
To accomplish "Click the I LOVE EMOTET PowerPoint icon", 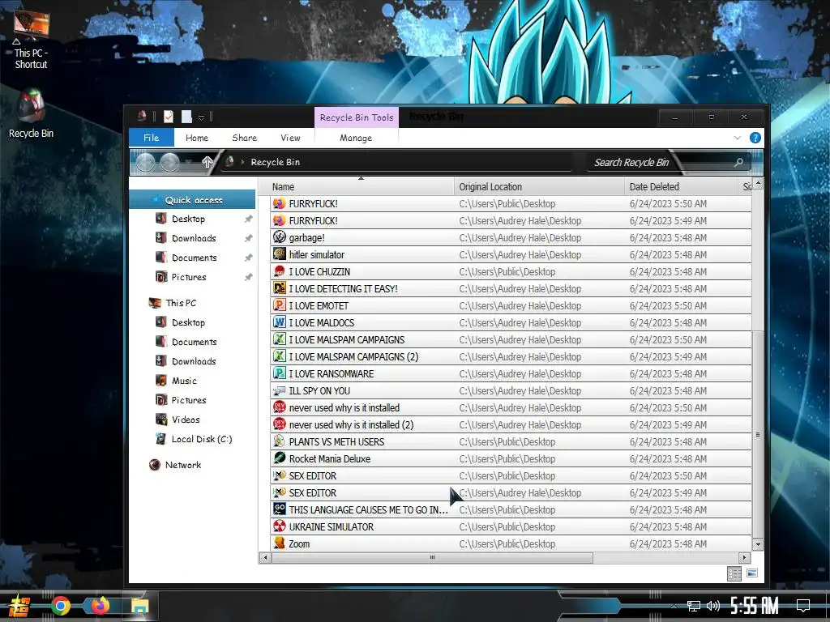I will pyautogui.click(x=280, y=305).
